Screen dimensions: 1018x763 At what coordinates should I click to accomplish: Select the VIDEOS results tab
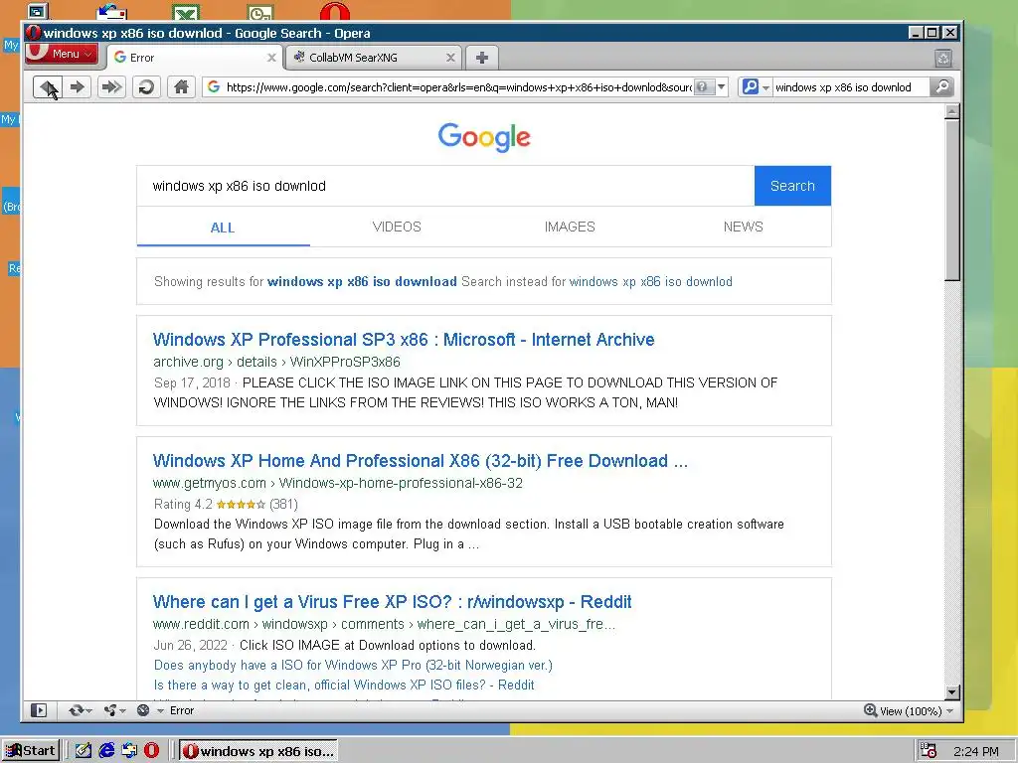click(397, 228)
